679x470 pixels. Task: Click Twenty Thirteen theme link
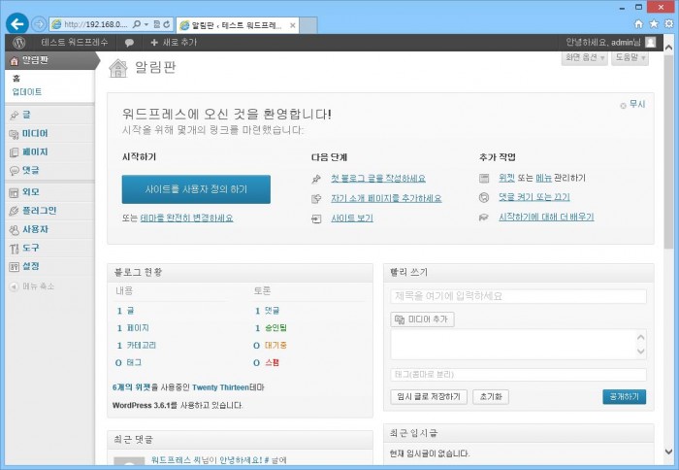(x=220, y=387)
